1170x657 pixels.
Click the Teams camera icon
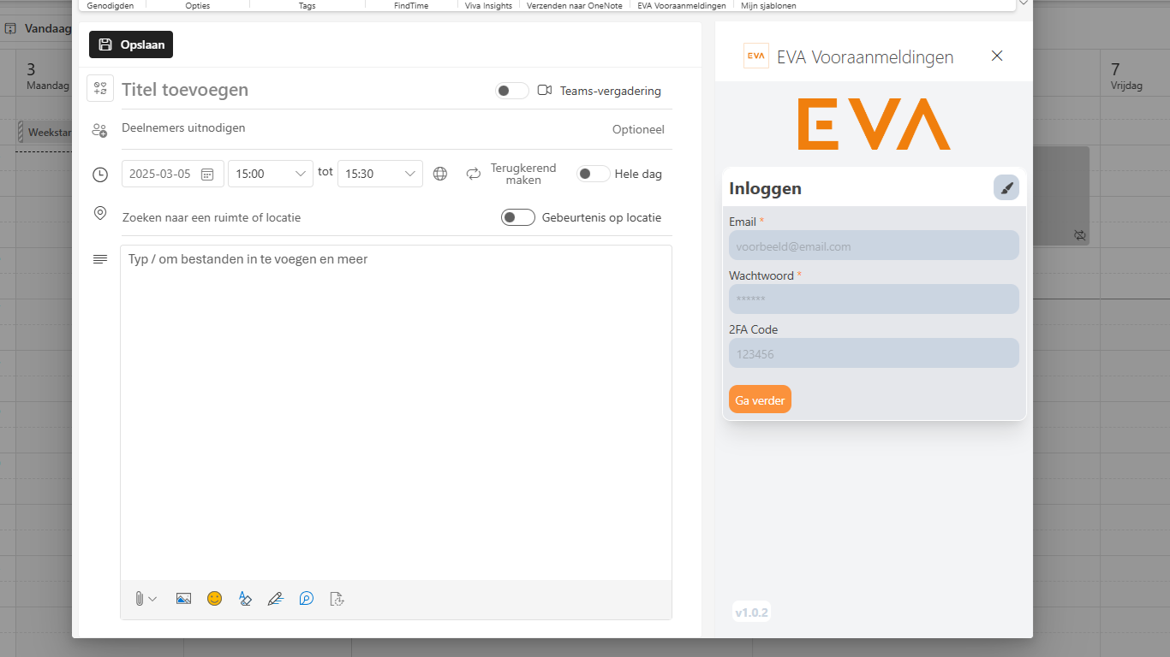tap(545, 90)
